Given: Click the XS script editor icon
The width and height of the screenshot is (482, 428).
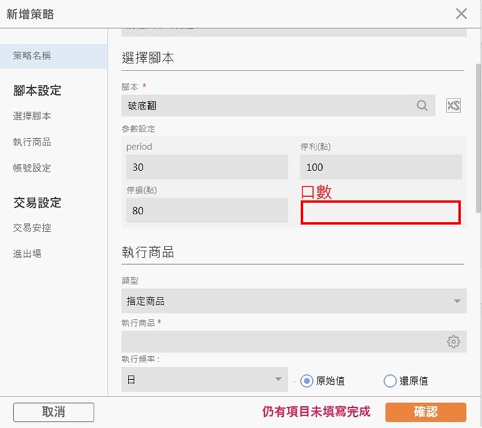Looking at the screenshot, I should [454, 105].
